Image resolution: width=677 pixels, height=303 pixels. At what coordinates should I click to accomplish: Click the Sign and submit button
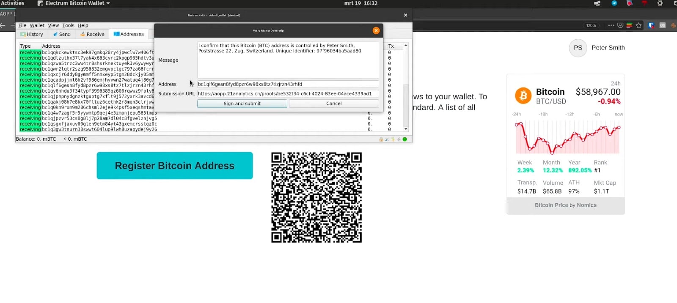point(242,104)
